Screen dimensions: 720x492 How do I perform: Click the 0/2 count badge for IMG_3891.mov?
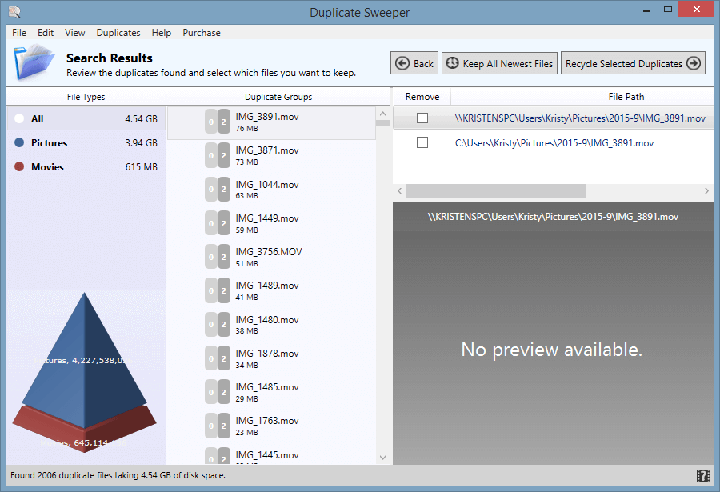click(x=218, y=122)
